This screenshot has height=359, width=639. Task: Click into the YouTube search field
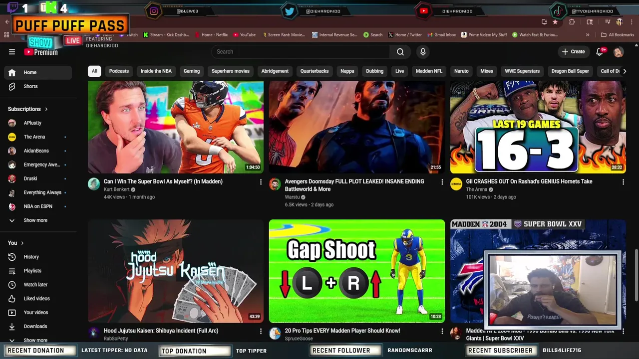[301, 52]
